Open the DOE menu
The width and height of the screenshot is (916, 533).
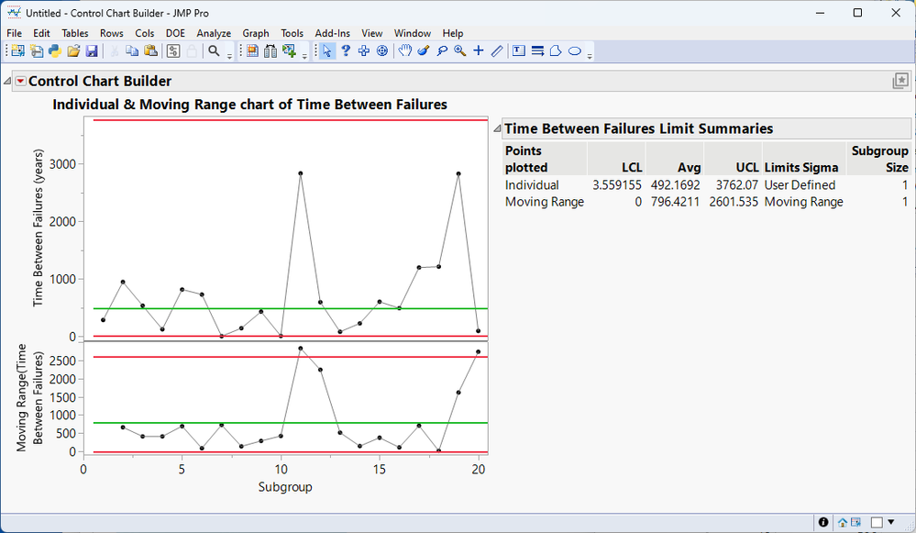pos(175,33)
